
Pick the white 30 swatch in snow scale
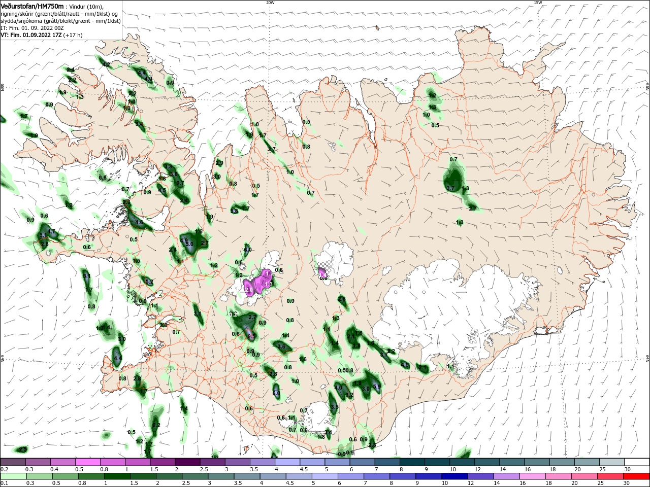point(637,462)
